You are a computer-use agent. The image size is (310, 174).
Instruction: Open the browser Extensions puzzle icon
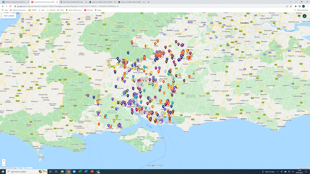click(x=296, y=6)
